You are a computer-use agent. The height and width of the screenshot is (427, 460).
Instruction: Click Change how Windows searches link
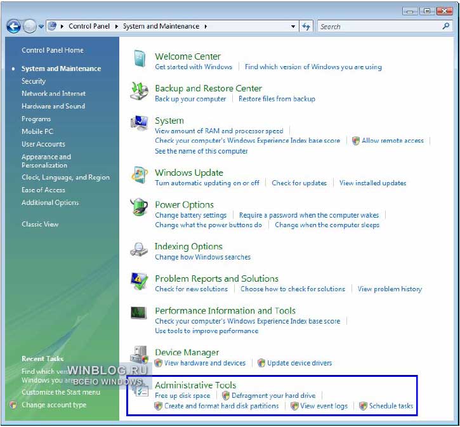[x=202, y=257]
